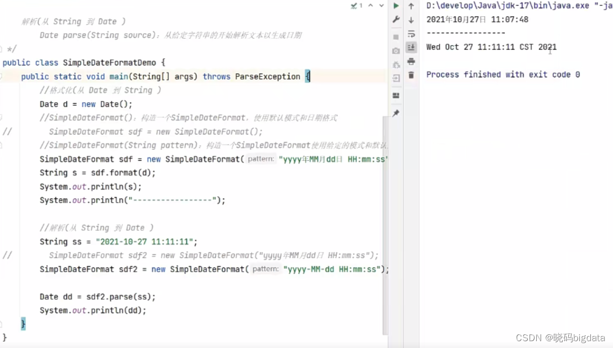Click the Exit process icon
The image size is (613, 348).
(x=396, y=78)
